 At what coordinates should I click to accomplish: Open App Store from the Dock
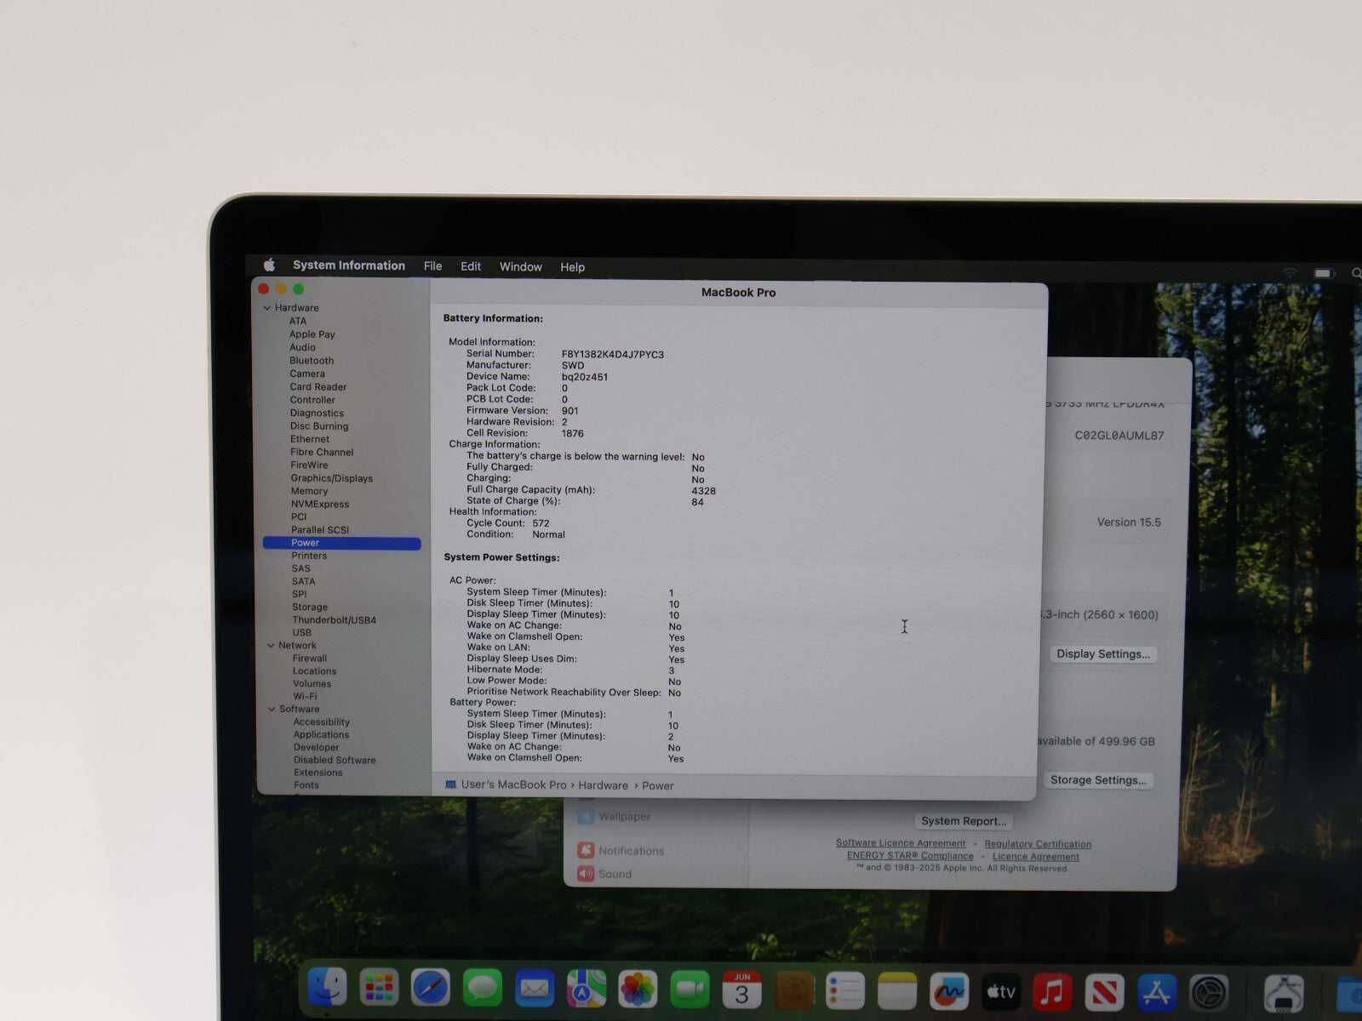(1156, 993)
